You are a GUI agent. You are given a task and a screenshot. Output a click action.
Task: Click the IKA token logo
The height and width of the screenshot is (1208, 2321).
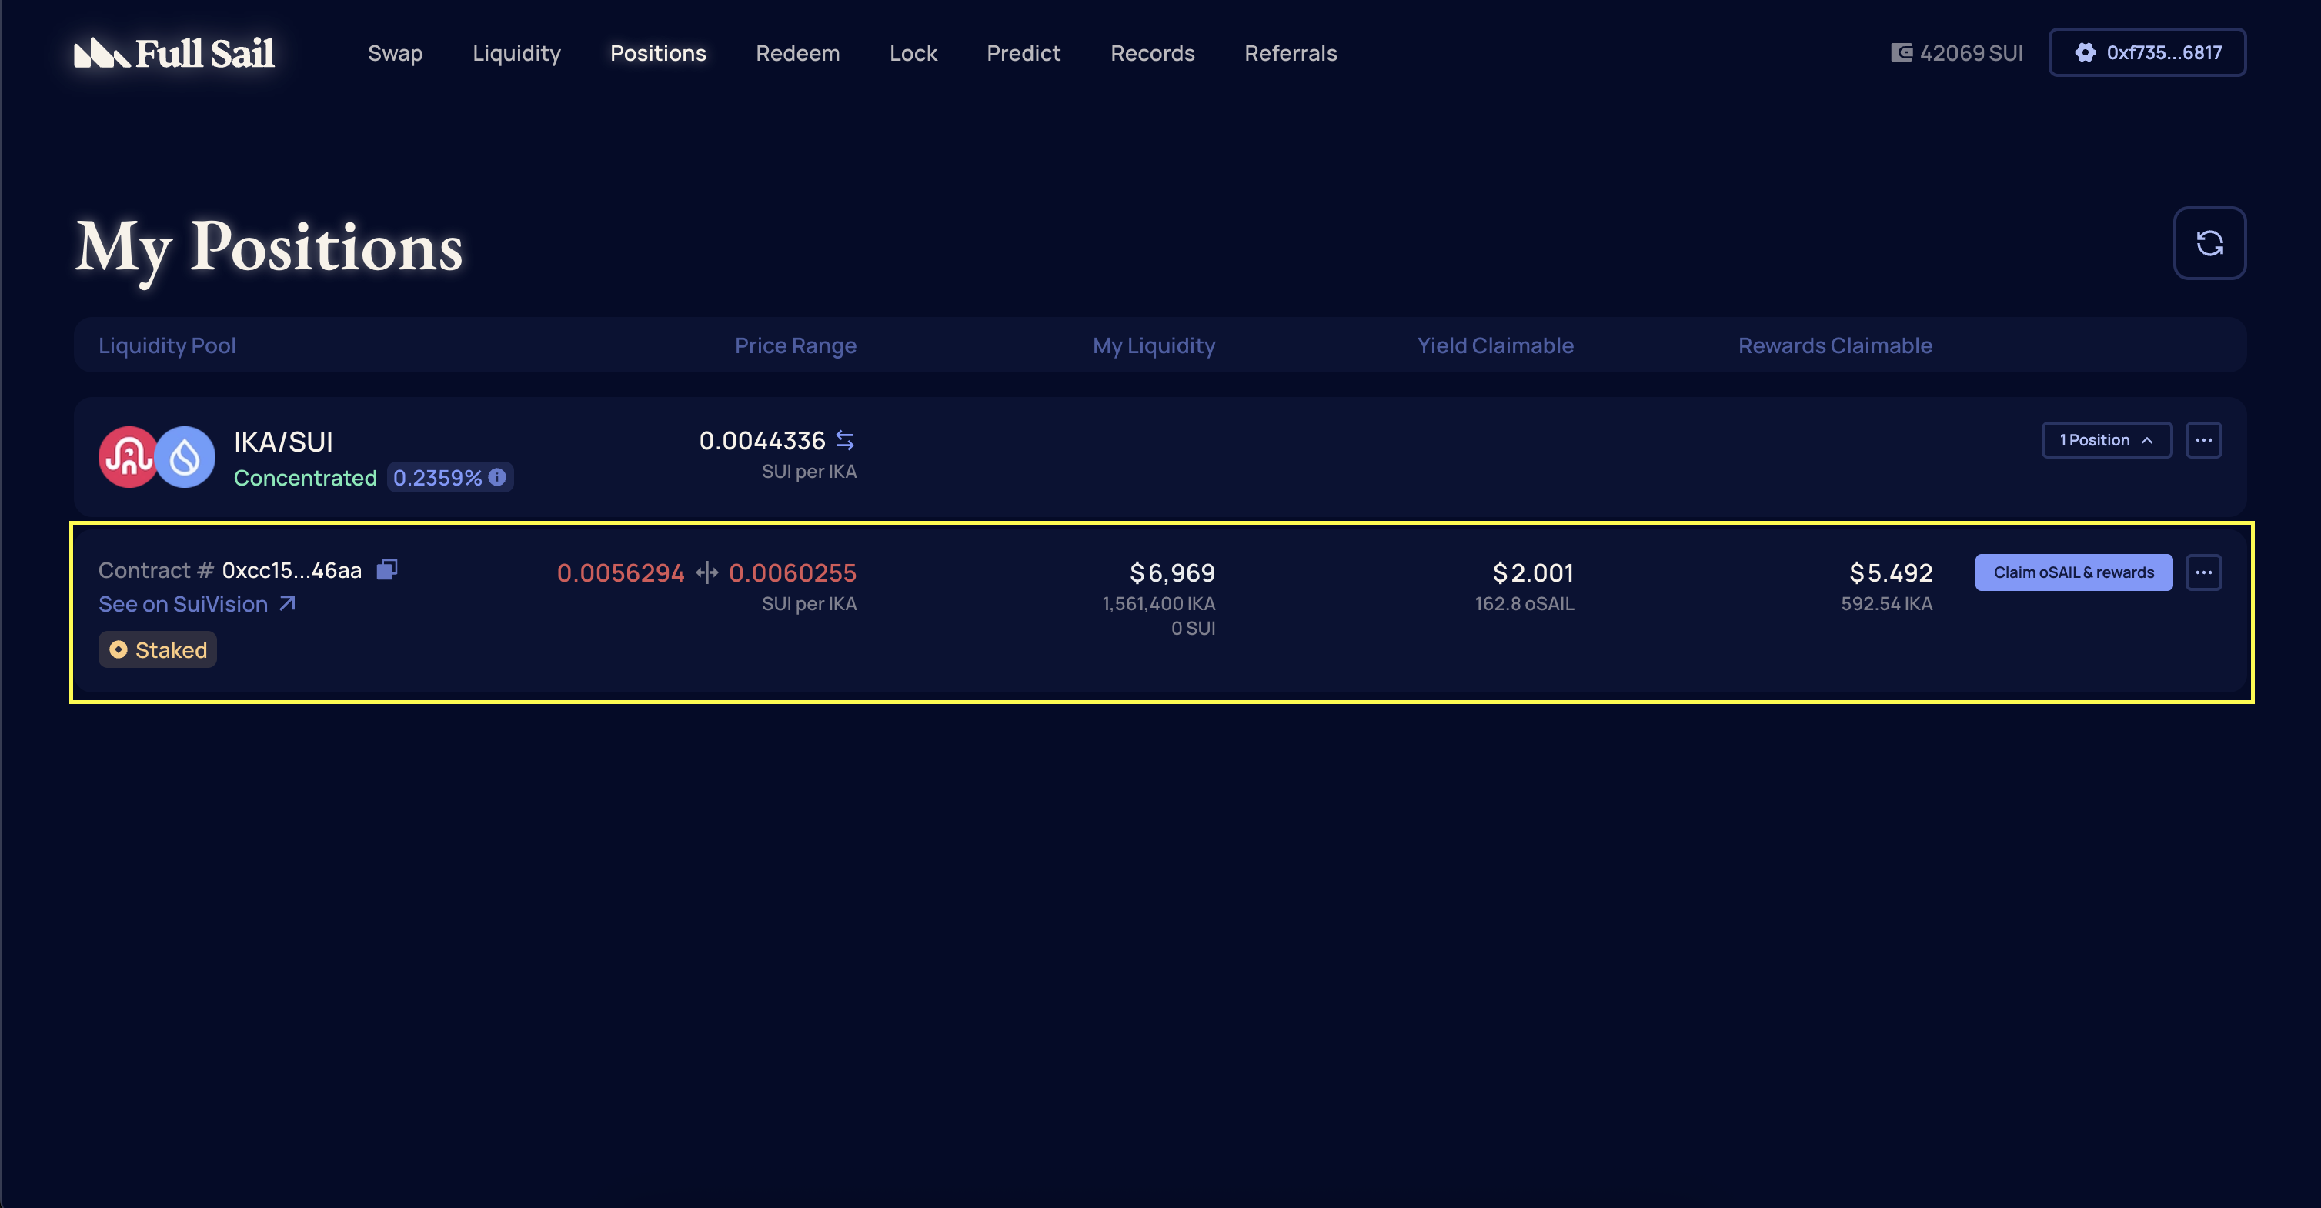coord(129,457)
